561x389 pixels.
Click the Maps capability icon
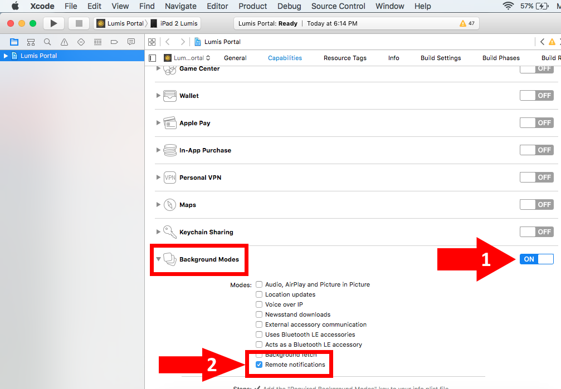pyautogui.click(x=170, y=205)
